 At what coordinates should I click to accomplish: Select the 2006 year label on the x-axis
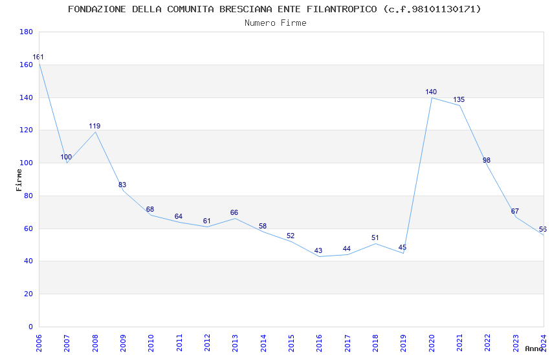pos(39,343)
